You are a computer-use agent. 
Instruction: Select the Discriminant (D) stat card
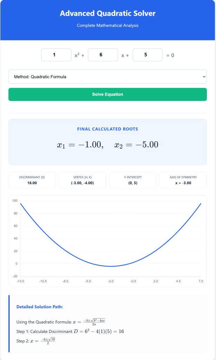tap(32, 180)
